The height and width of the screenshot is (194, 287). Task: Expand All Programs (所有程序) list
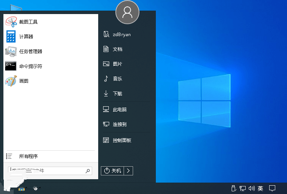[28, 156]
